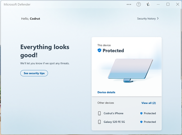182x135 pixels.
Task: Click Protected status for Codrut's iPhone
Action: [x=150, y=113]
